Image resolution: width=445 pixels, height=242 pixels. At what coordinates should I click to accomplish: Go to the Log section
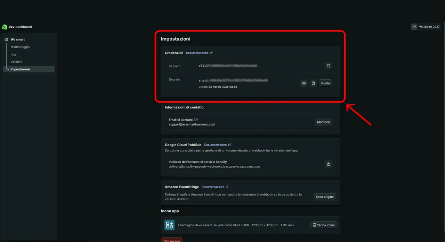click(x=13, y=54)
